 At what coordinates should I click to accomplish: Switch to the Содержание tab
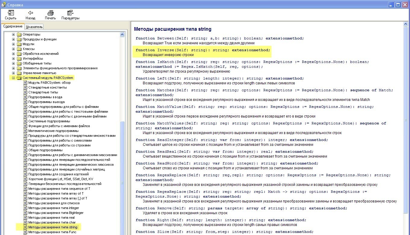[x=13, y=26]
